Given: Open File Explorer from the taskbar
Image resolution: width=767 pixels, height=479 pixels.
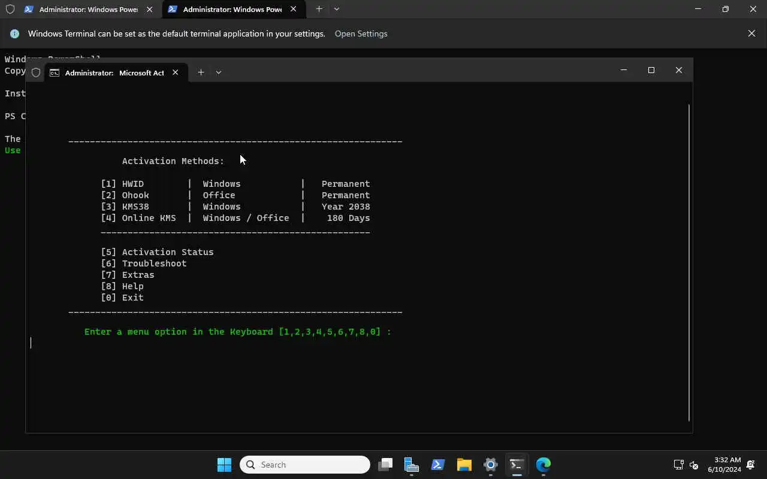Looking at the screenshot, I should point(464,465).
